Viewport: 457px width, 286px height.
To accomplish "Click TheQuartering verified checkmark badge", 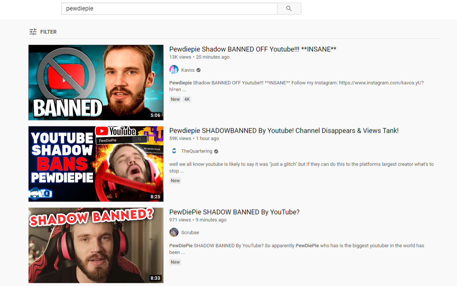I will pyautogui.click(x=216, y=151).
